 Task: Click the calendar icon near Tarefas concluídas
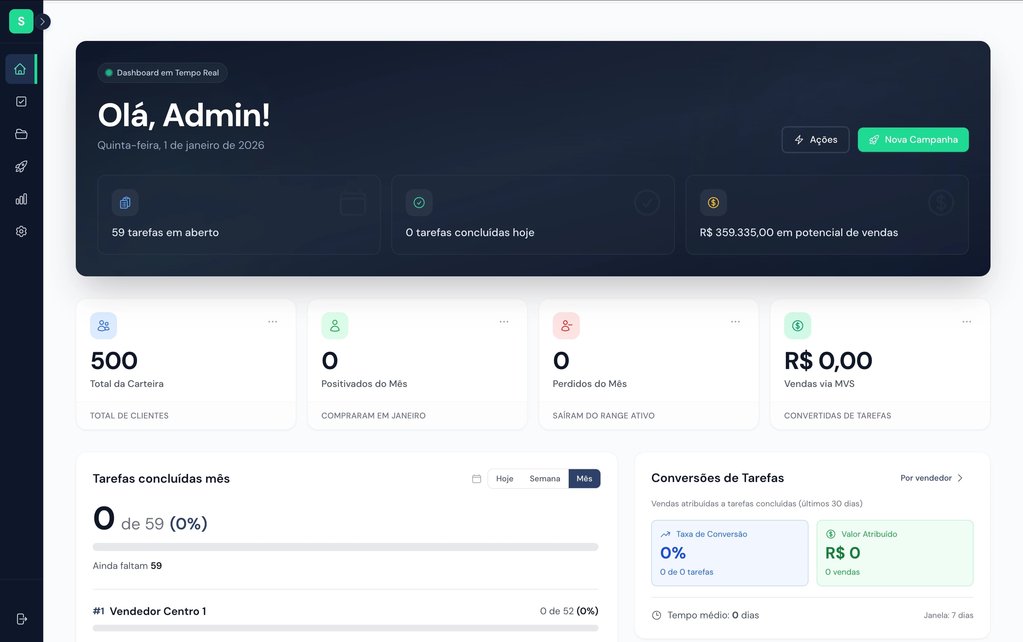476,478
